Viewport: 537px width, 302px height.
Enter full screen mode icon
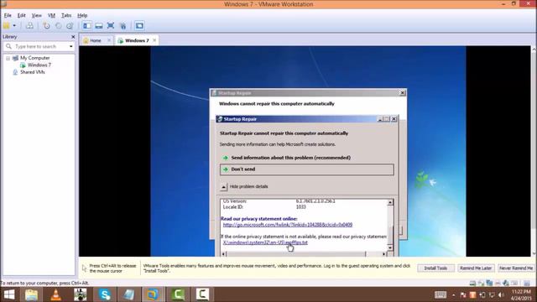111,26
